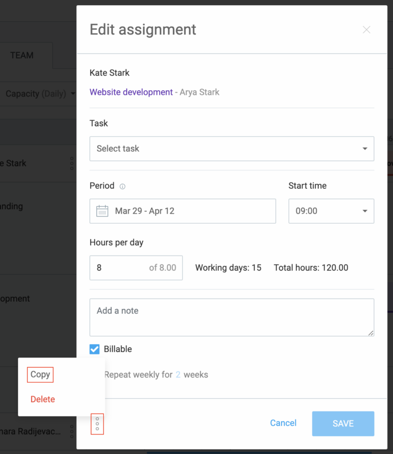Open the Select task dropdown
The width and height of the screenshot is (393, 454).
[232, 148]
